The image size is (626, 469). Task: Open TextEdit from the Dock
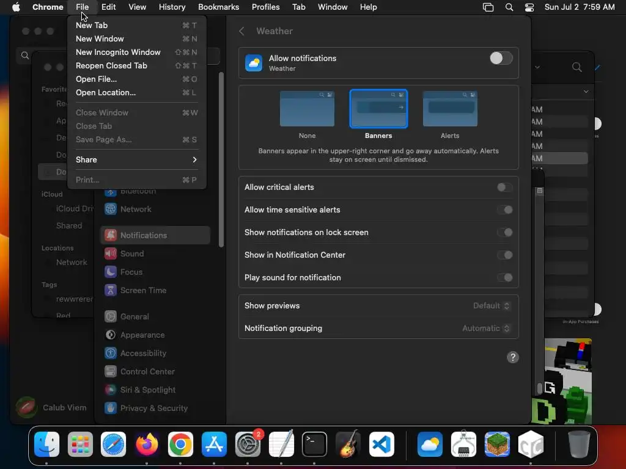click(x=281, y=444)
